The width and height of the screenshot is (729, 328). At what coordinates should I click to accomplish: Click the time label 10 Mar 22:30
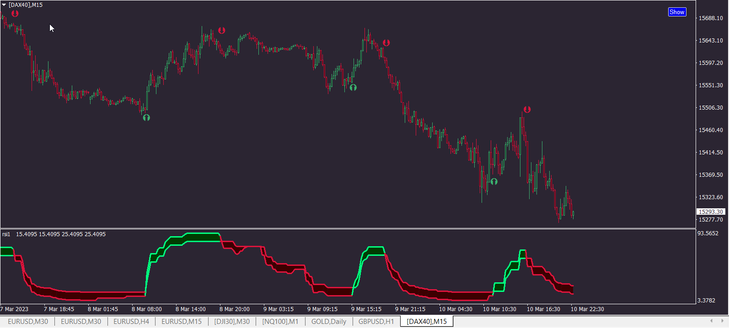(587, 309)
